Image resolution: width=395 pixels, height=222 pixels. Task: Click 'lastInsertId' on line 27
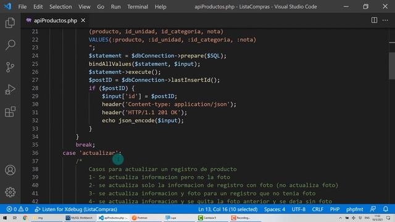[191, 80]
